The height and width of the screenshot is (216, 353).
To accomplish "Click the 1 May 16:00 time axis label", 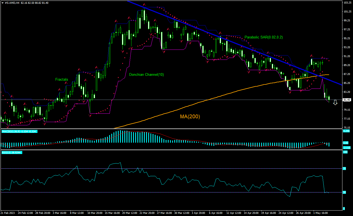I will click(x=321, y=213).
